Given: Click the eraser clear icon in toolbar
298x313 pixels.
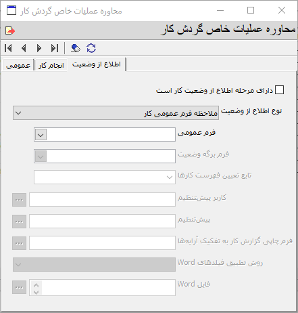Looking at the screenshot, I should 76,48.
